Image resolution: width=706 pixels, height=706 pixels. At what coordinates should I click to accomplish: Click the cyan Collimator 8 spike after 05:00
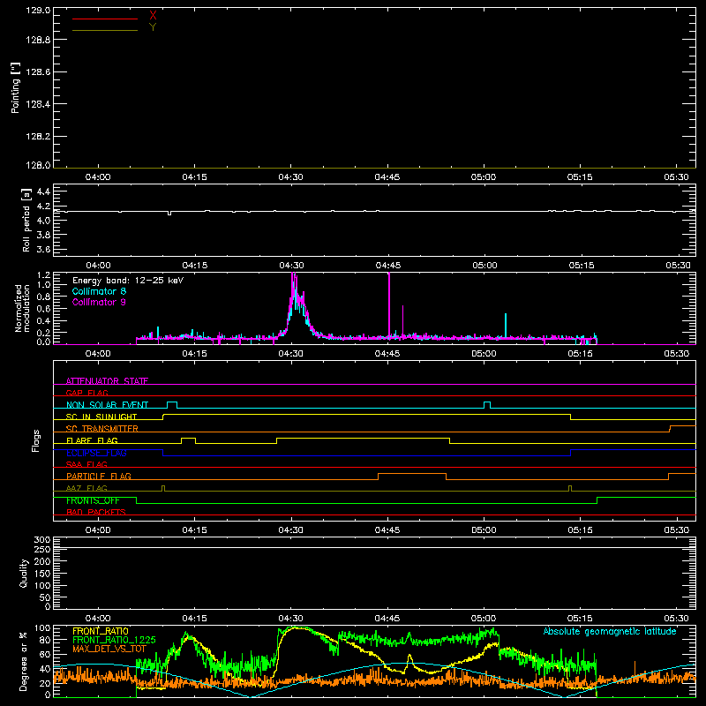[x=506, y=325]
